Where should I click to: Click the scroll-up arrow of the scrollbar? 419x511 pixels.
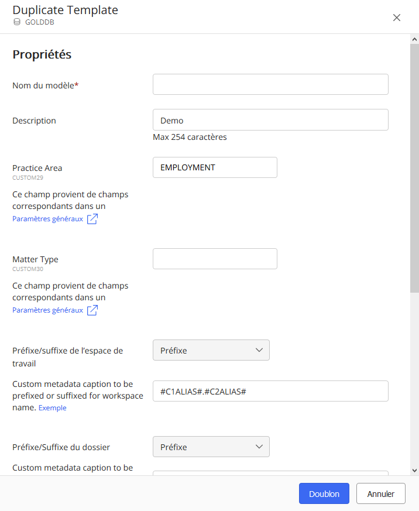click(x=414, y=39)
